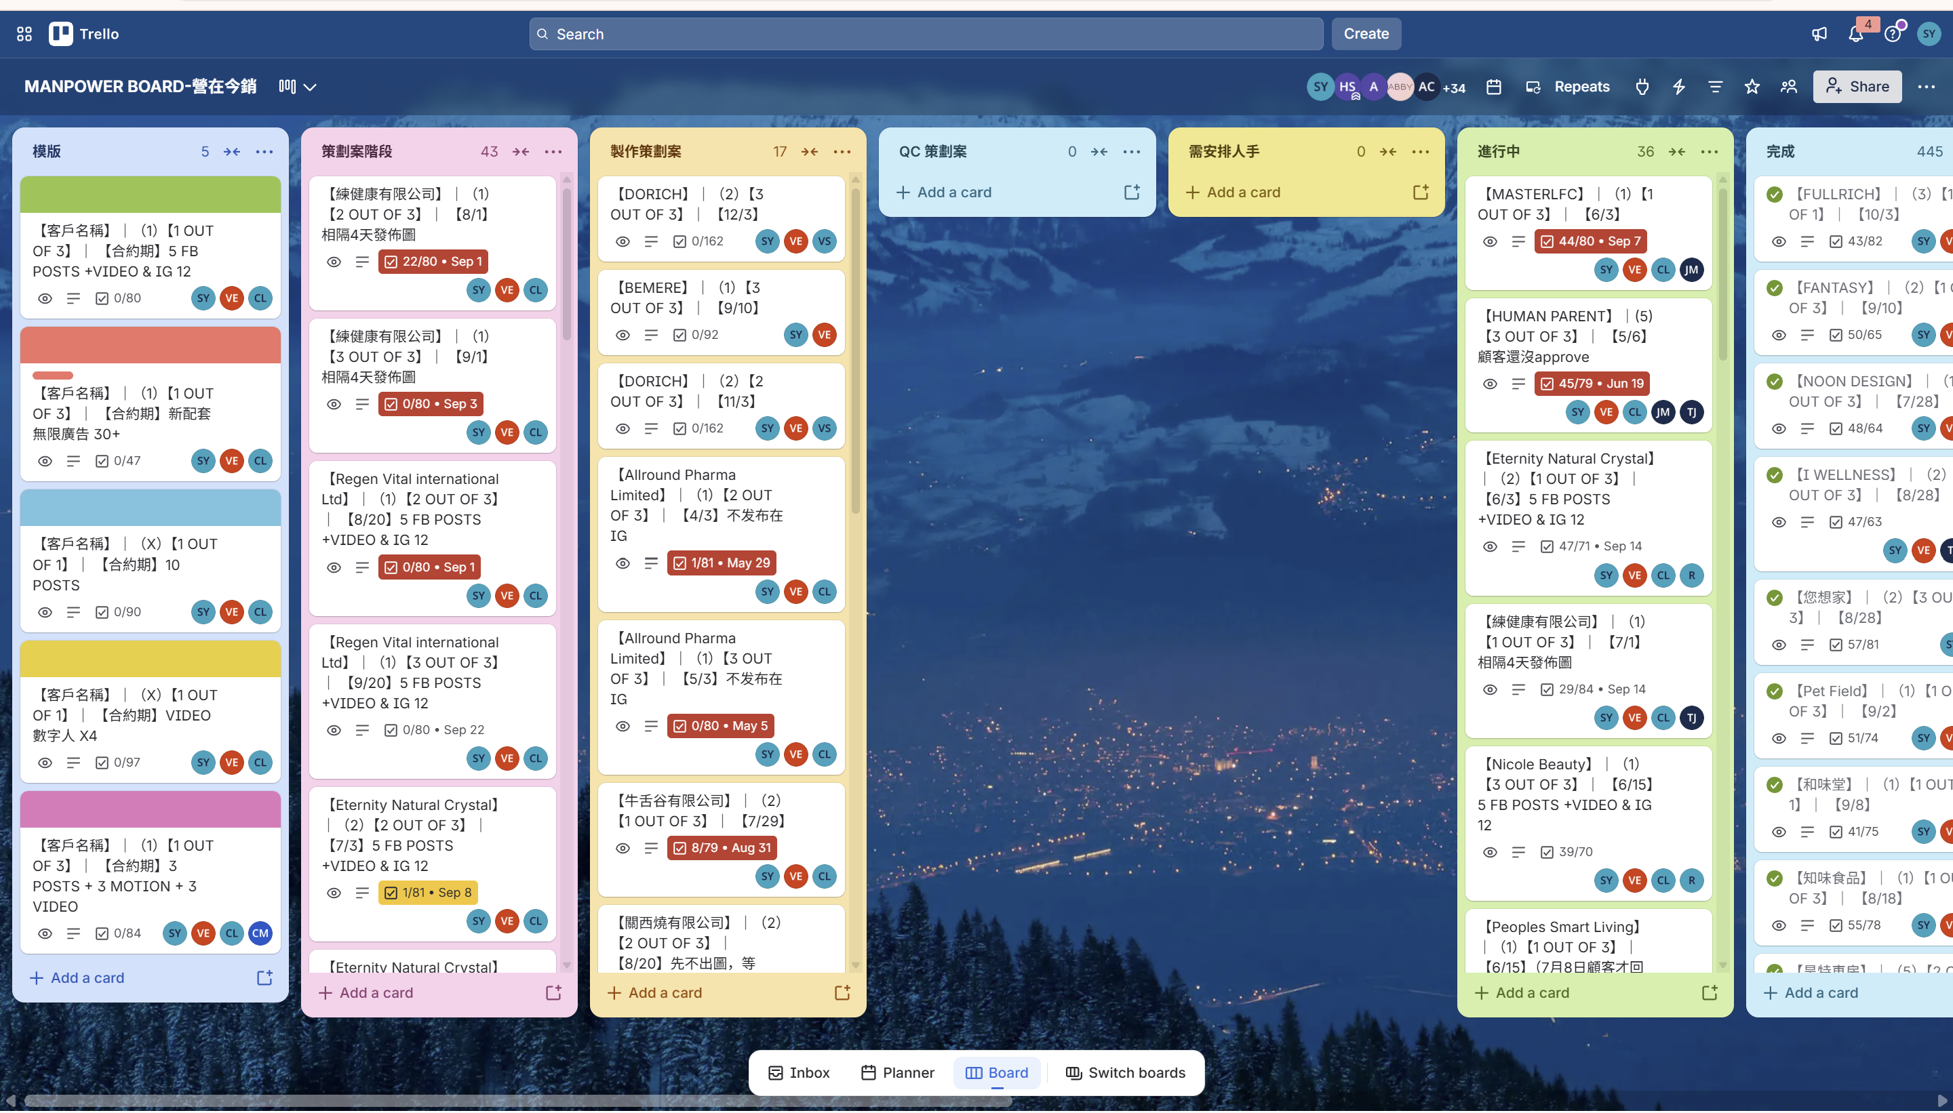Click the 44/80 Sep 7 due date badge

pos(1590,241)
